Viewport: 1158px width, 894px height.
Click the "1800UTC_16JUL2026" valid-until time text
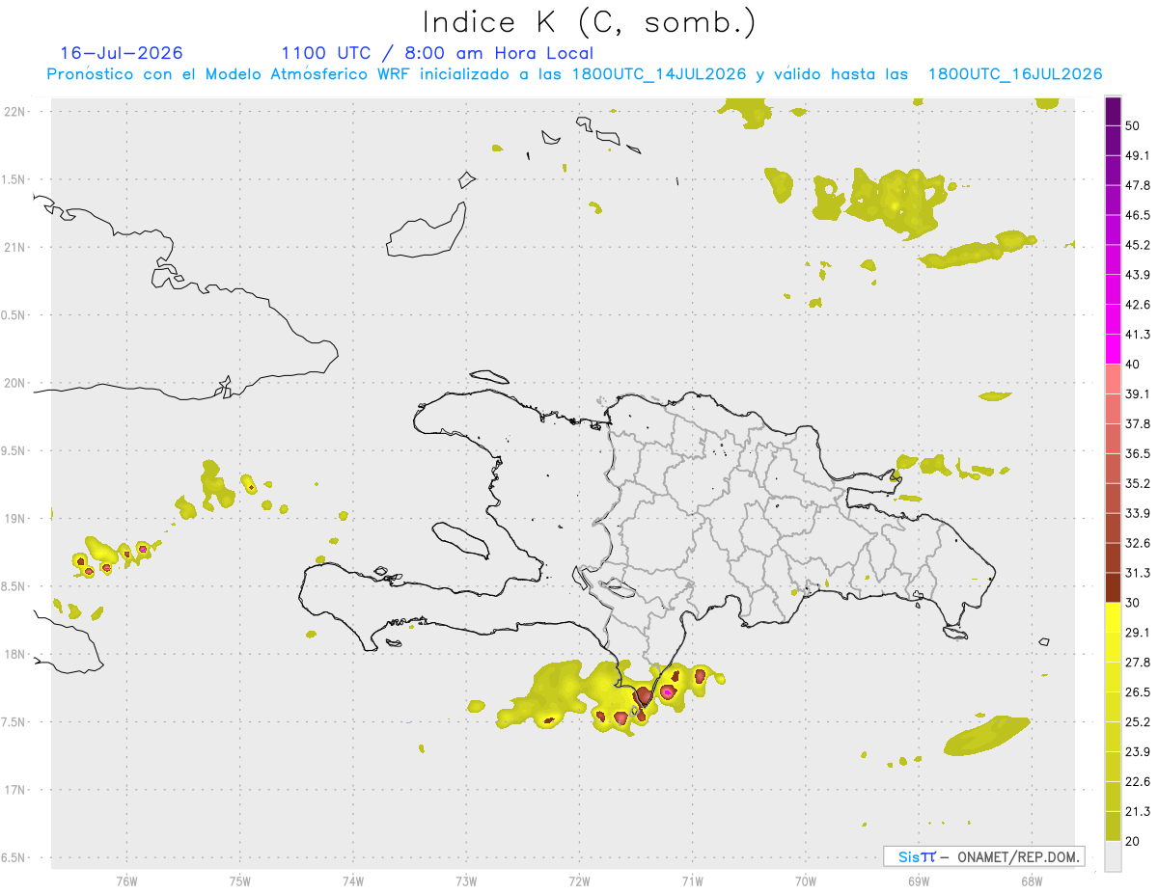[1014, 74]
